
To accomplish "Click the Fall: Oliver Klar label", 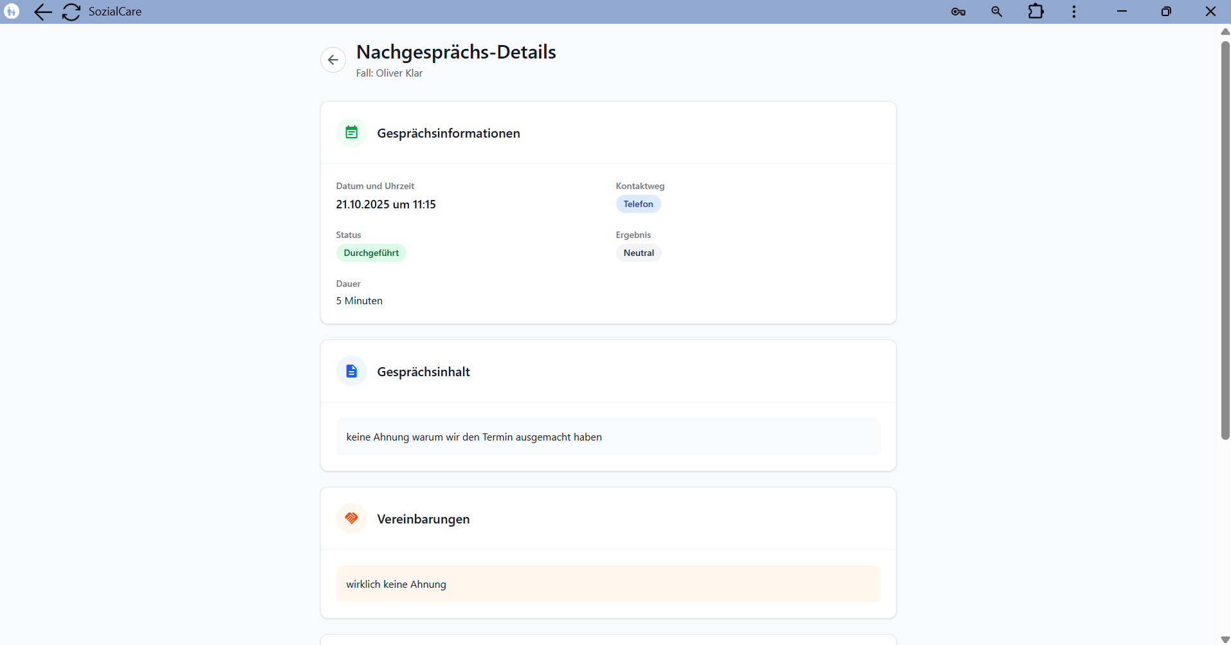I will point(389,73).
